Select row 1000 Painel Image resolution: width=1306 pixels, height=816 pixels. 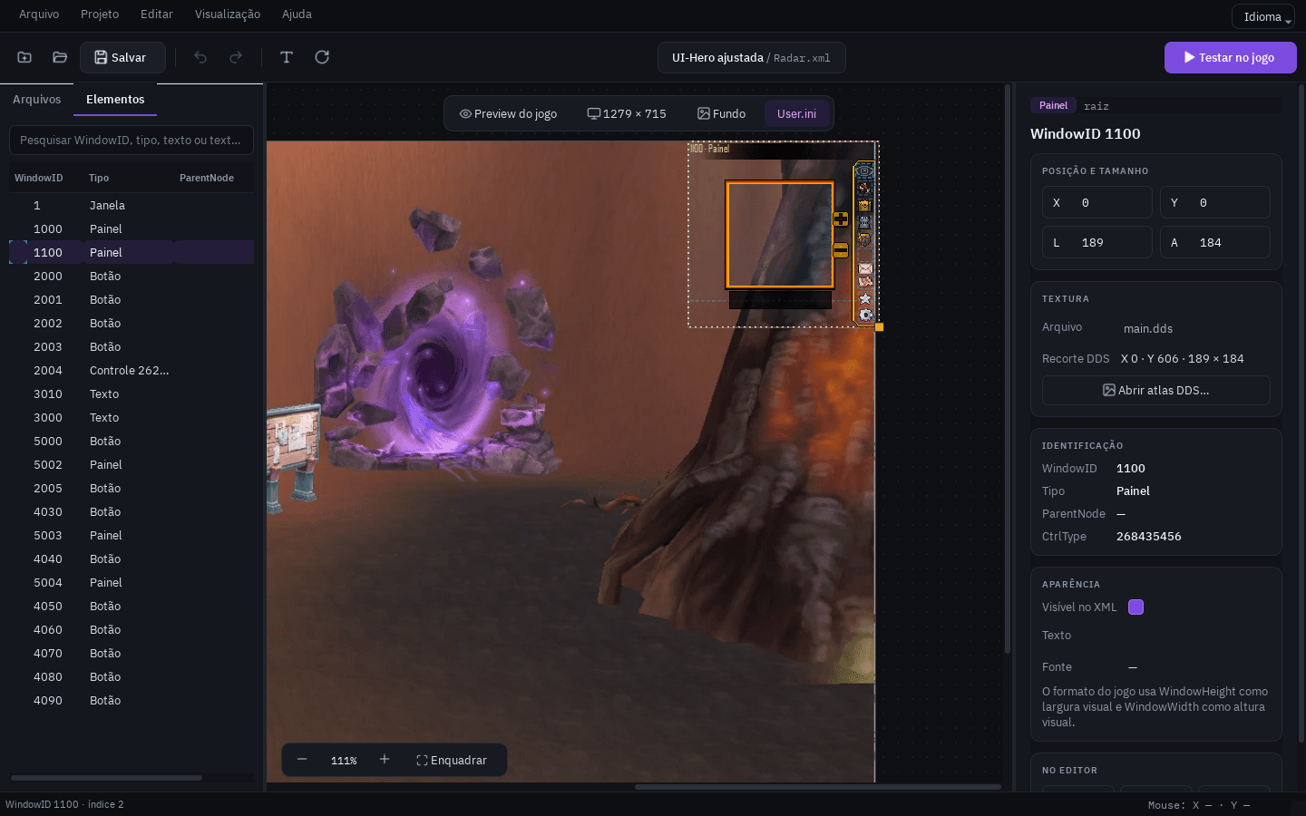[132, 229]
